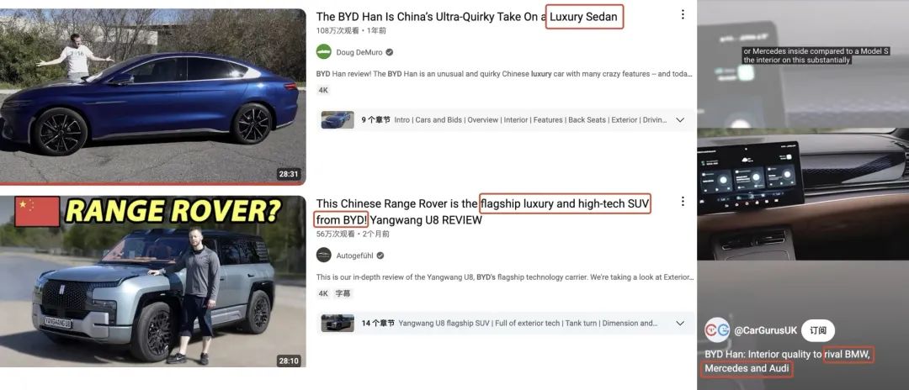Open the Yangwang U8 Range Rover video thumbnail

pos(152,282)
